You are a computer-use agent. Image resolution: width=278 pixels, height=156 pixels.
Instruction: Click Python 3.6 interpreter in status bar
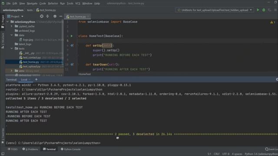click(x=261, y=154)
